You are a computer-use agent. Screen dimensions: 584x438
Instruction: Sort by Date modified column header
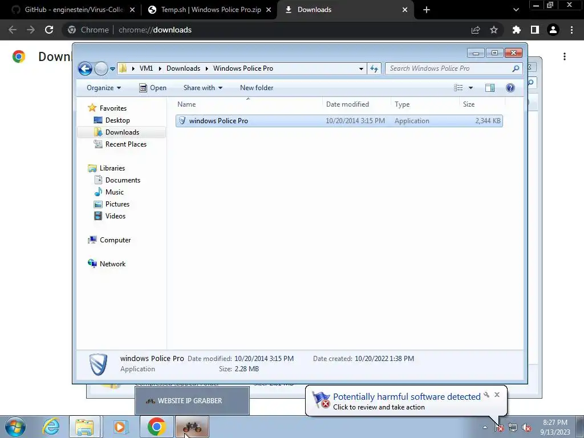[347, 104]
